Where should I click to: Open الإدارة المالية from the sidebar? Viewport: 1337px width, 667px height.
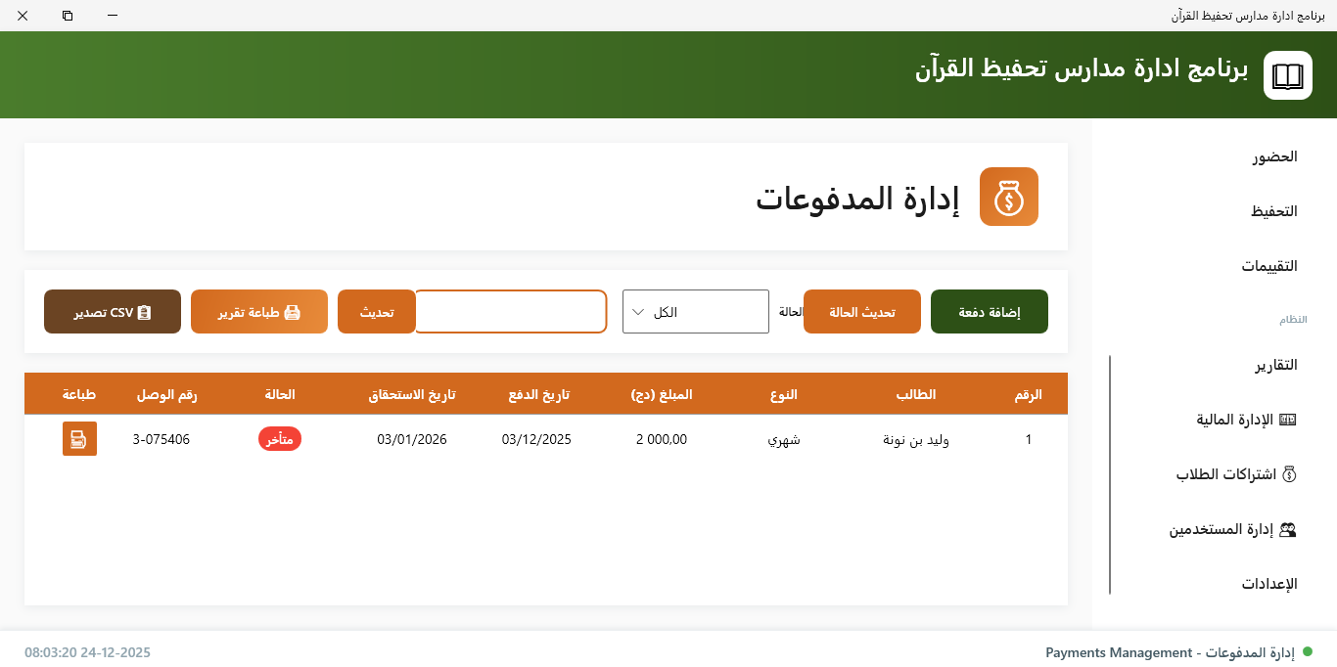1243,420
